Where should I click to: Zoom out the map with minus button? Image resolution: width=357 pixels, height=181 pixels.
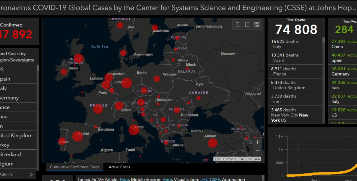257,150
